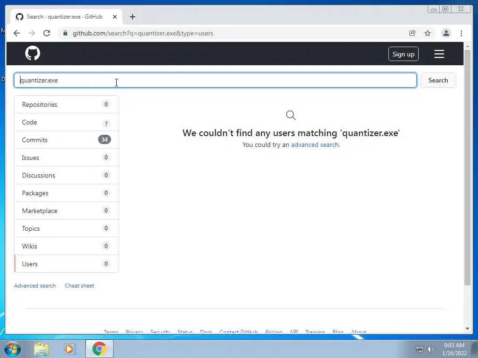The width and height of the screenshot is (478, 358).
Task: Open the Windows Start menu
Action: coord(13,349)
